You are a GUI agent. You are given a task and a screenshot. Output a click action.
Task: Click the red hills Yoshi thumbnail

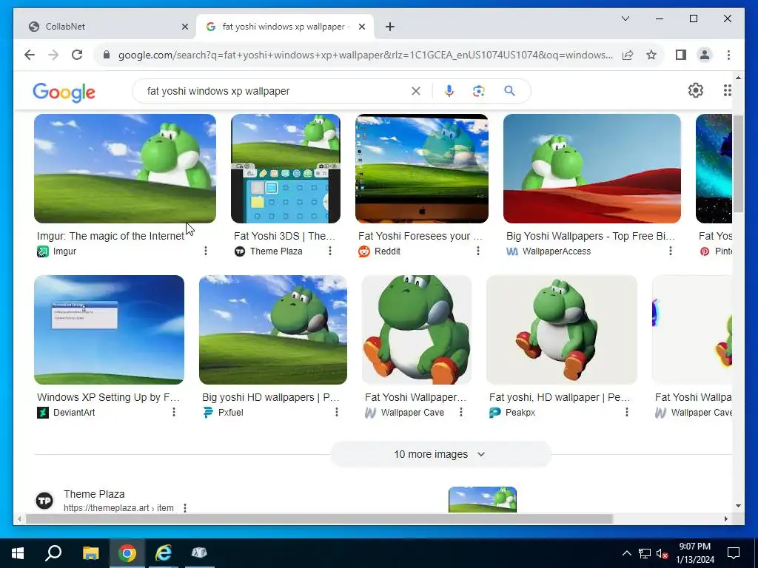click(x=591, y=169)
